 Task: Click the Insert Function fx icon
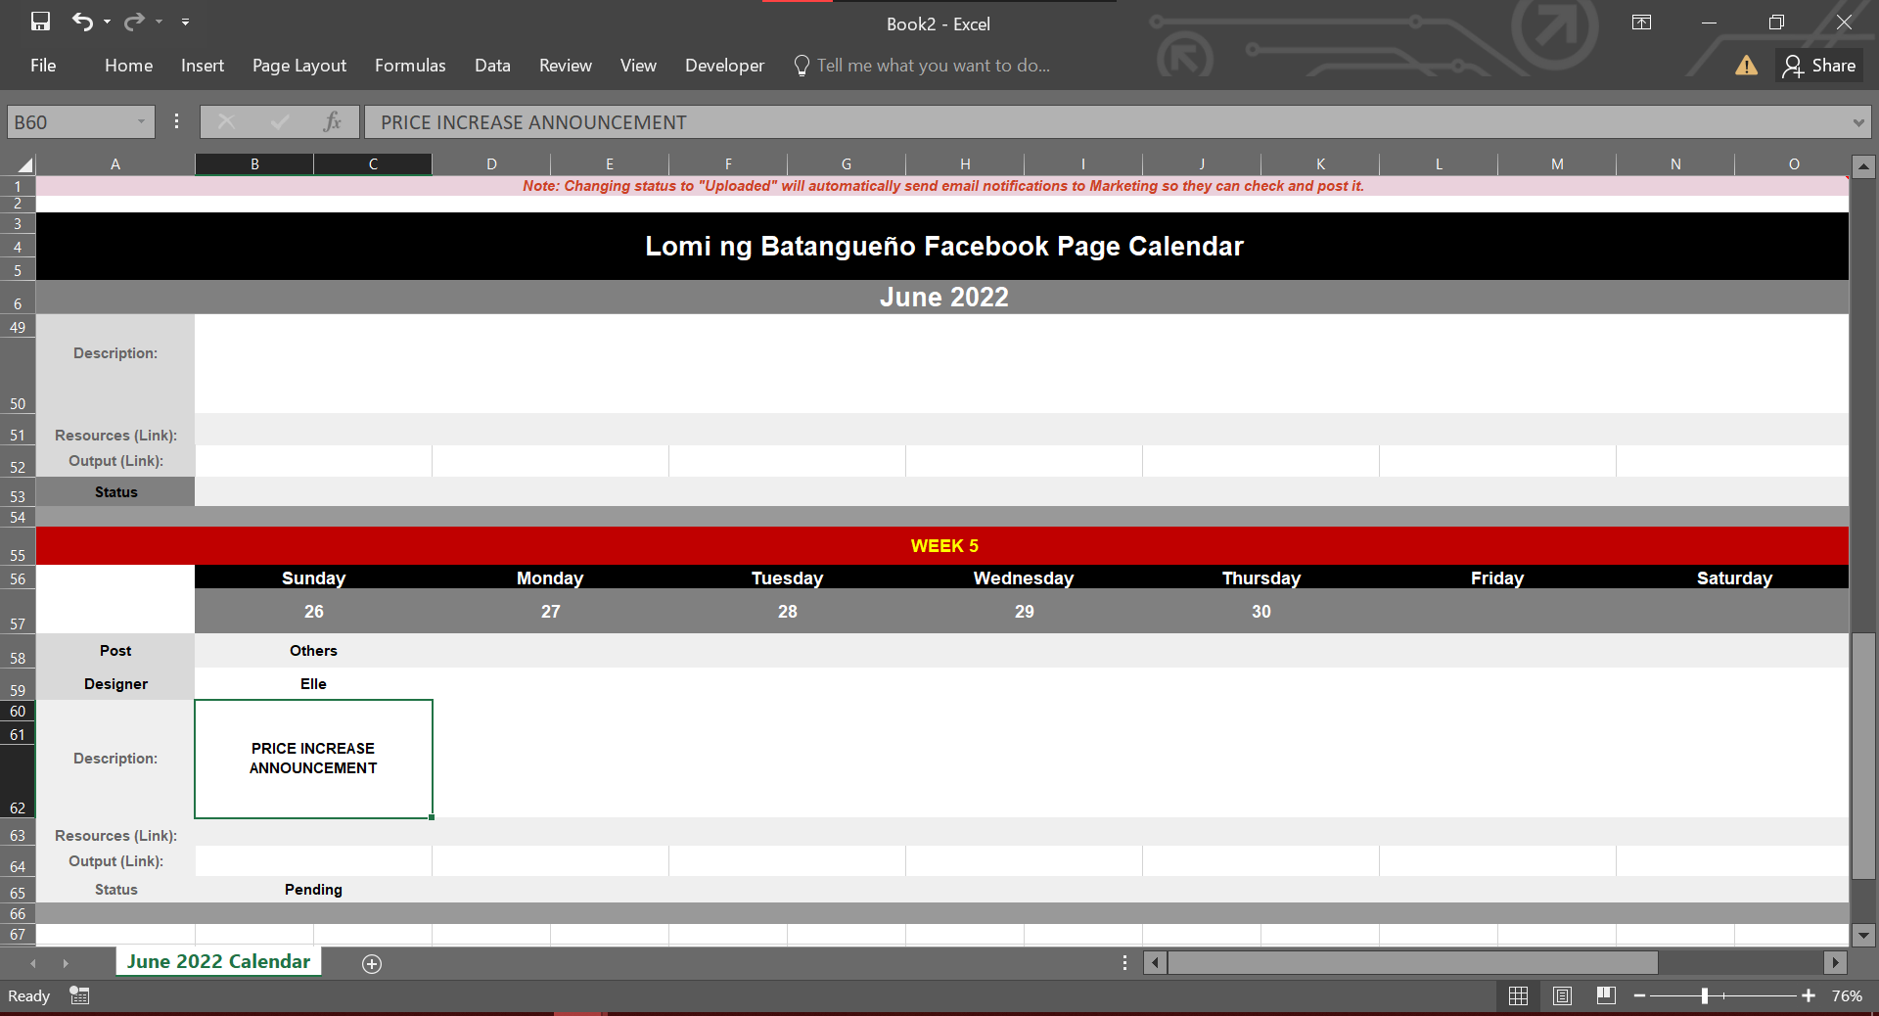coord(333,122)
